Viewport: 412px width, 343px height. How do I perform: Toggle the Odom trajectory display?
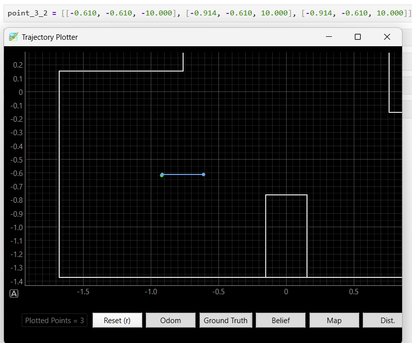(171, 320)
